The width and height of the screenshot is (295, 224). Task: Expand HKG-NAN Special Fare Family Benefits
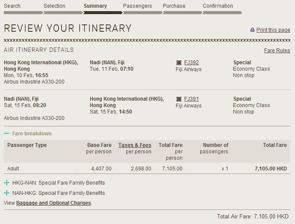tap(6, 183)
